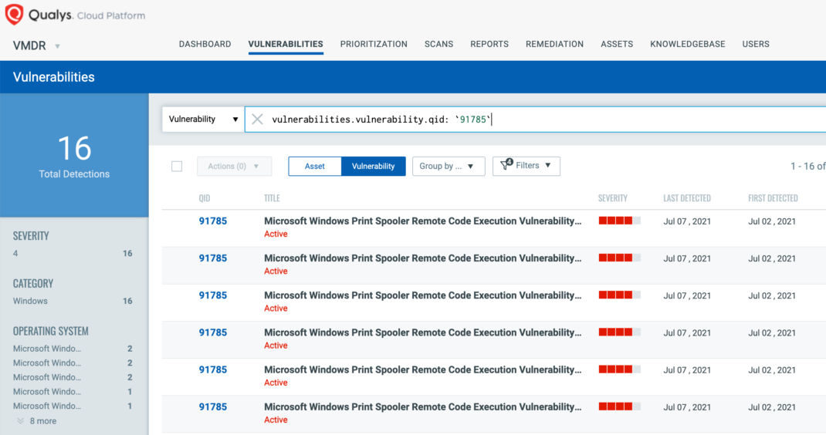Show 8 more operating systems
This screenshot has height=435, width=826.
[42, 421]
